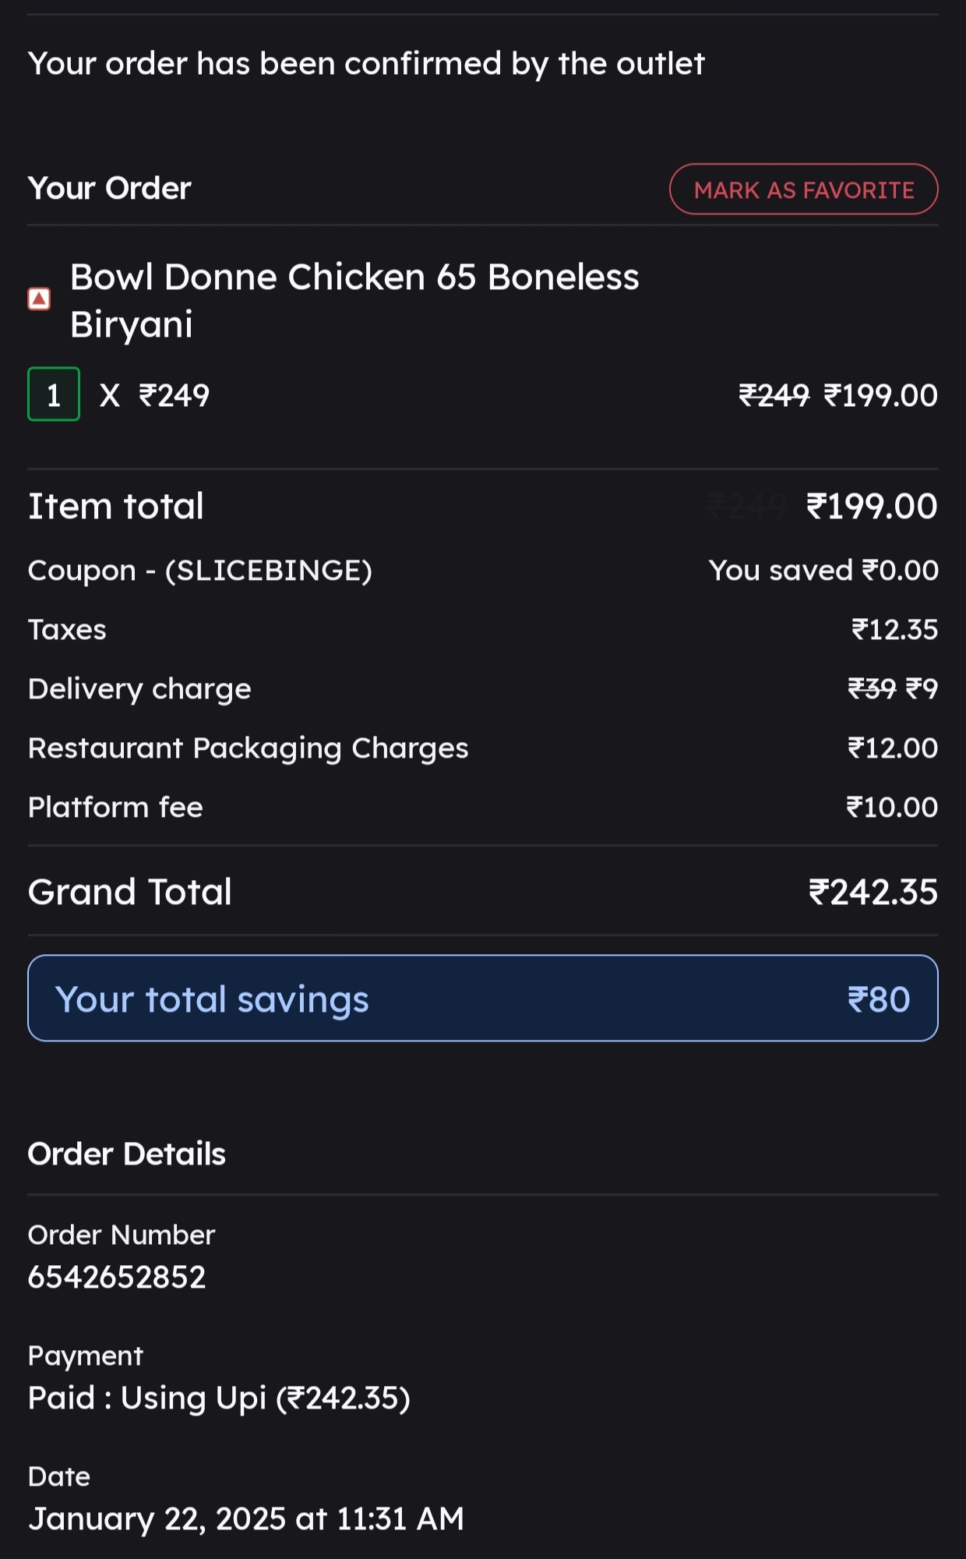Screen dimensions: 966x1559
Task: Click the Your Order heading
Action: (110, 189)
